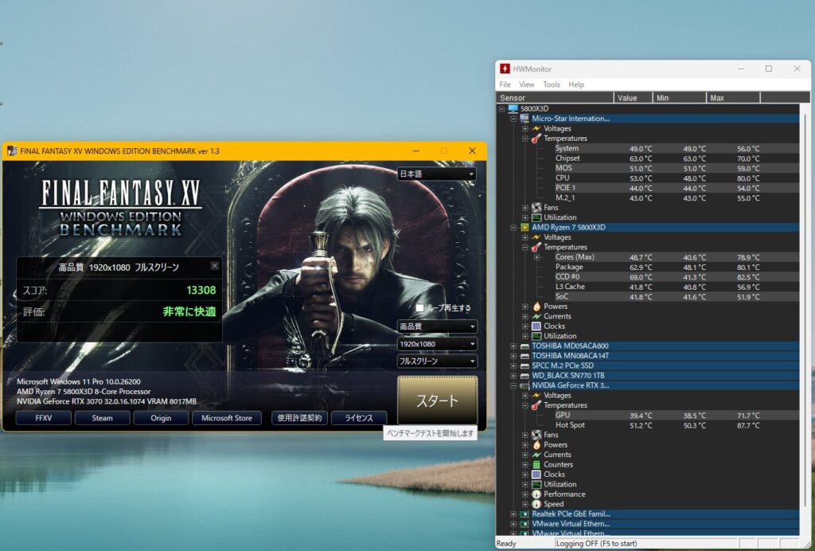Expand the Realtek PCIe GbE node
The height and width of the screenshot is (551, 815).
[x=513, y=514]
